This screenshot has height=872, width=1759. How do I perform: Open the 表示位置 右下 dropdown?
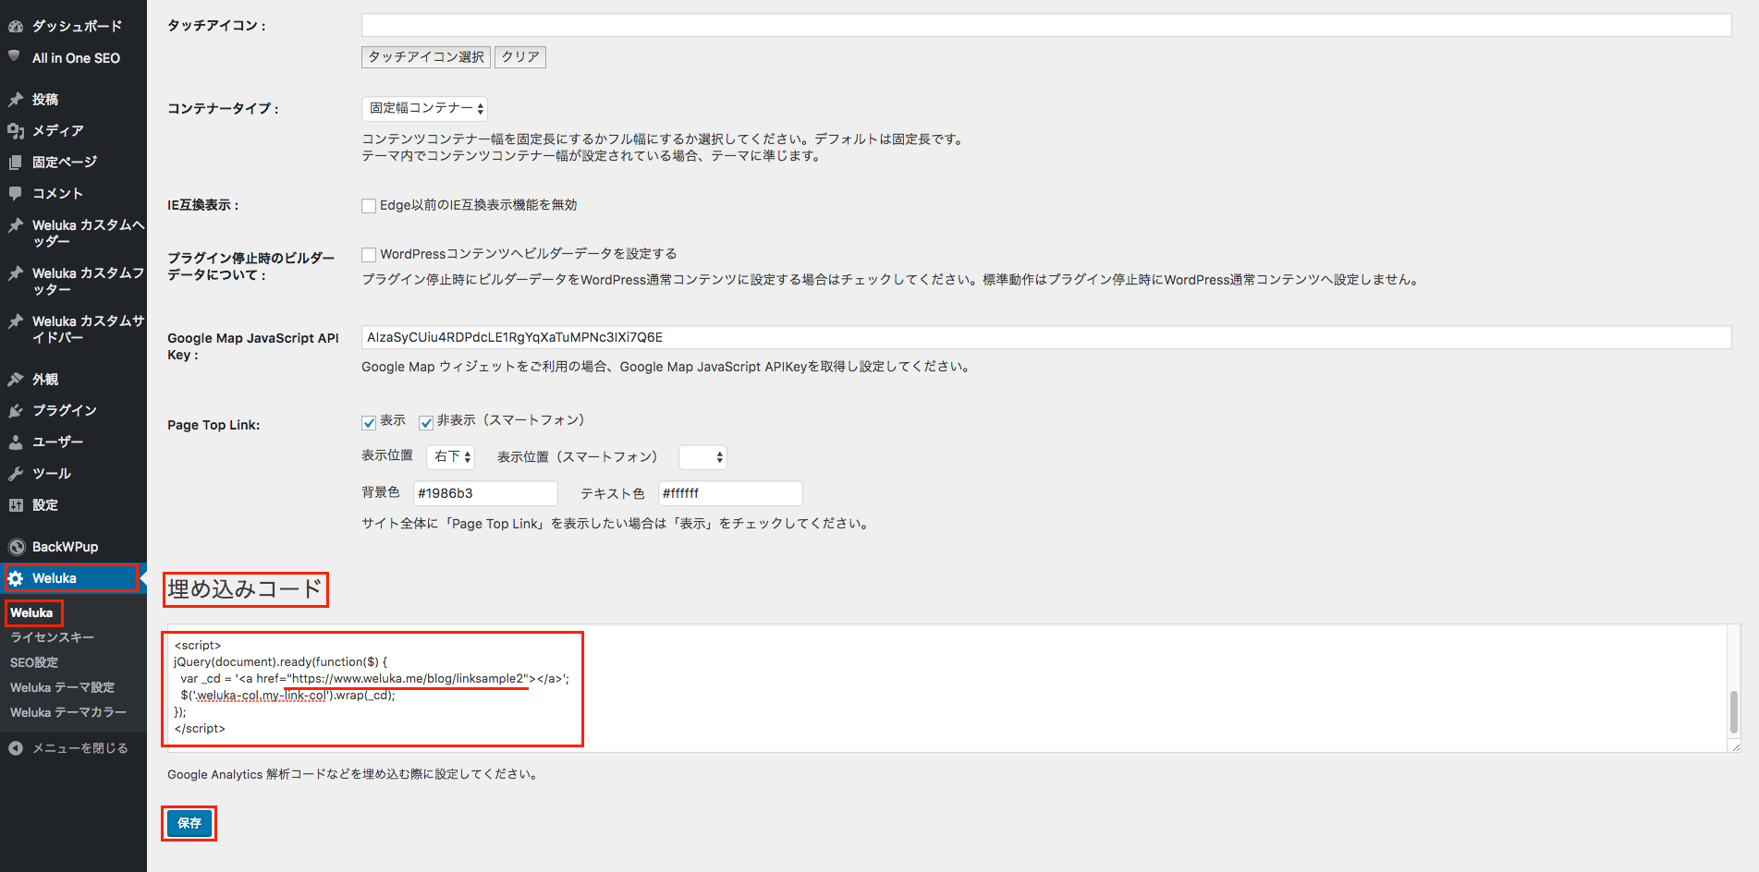click(451, 456)
